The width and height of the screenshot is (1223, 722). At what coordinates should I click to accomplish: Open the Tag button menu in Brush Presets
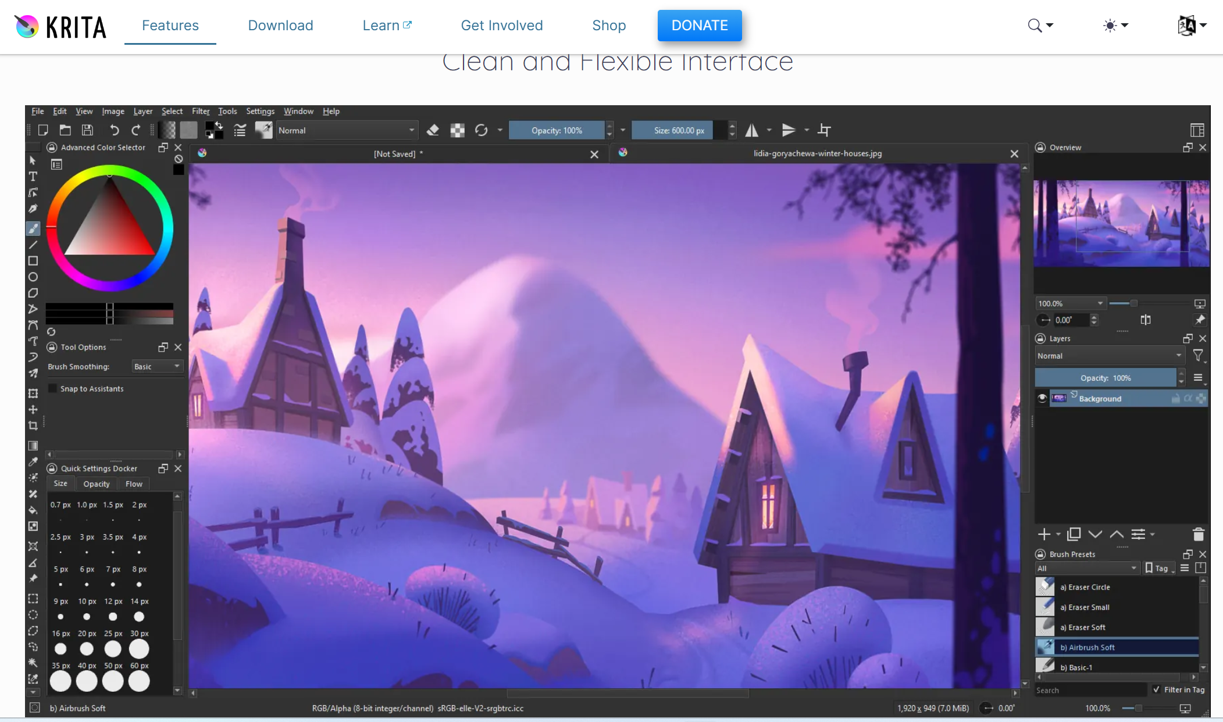tap(1159, 569)
